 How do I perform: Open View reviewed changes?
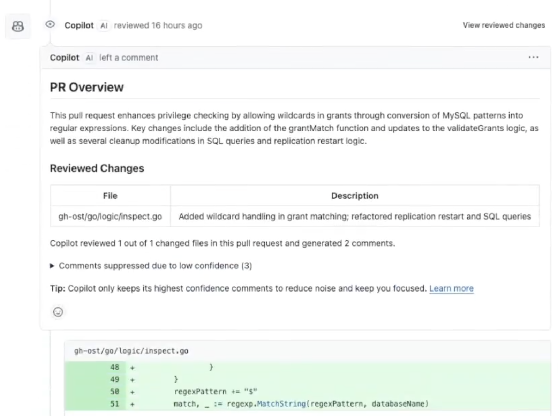[504, 25]
